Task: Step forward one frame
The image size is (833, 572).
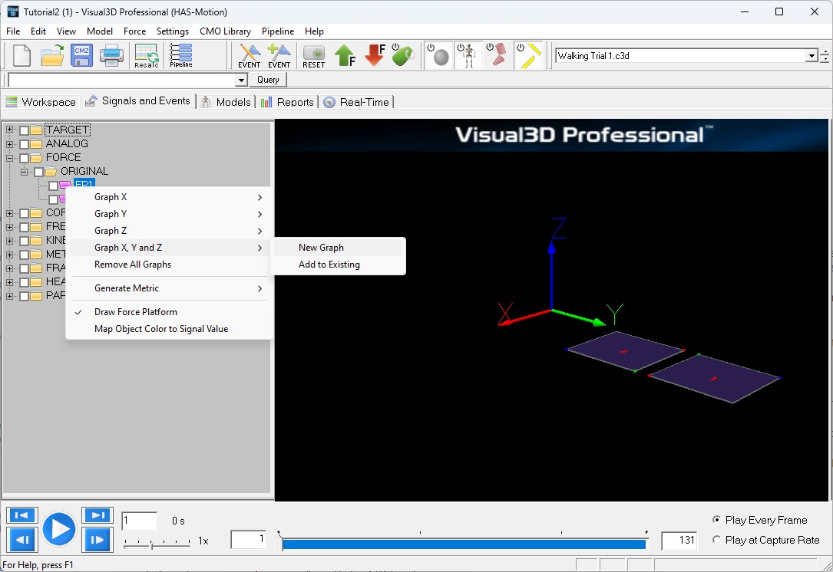Action: pyautogui.click(x=97, y=540)
